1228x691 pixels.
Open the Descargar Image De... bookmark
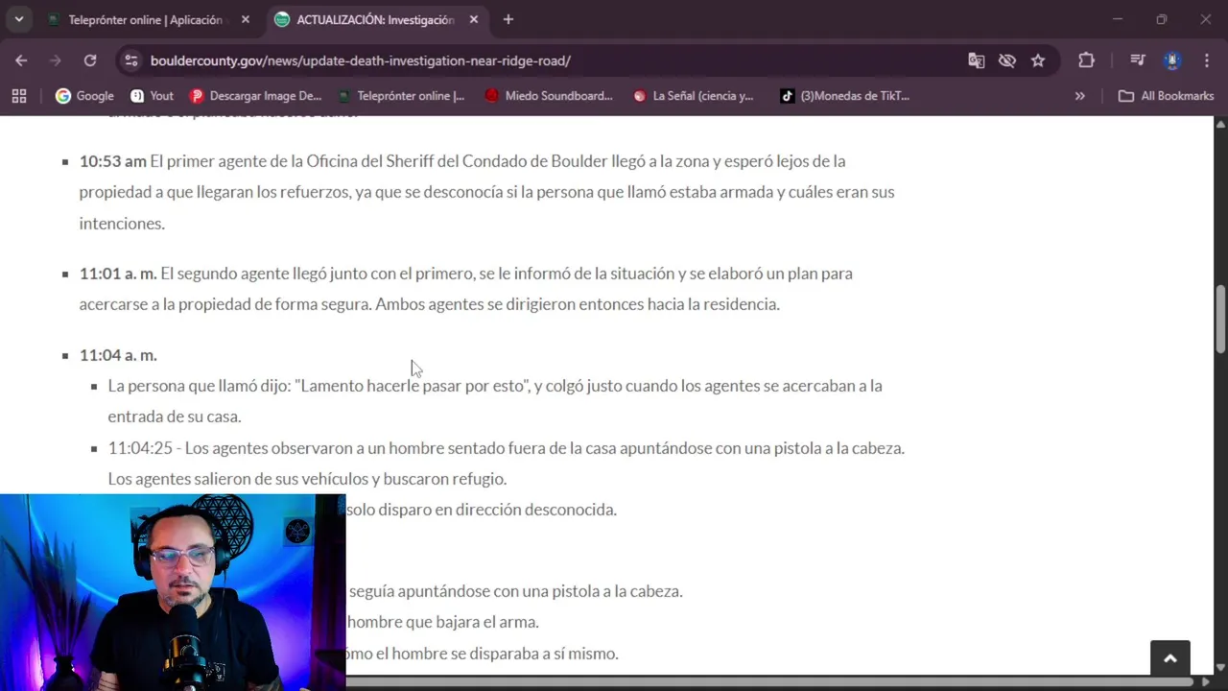tap(255, 96)
